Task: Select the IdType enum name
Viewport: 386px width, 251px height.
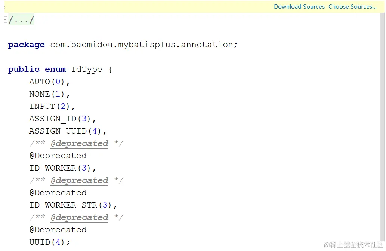Action: point(86,70)
